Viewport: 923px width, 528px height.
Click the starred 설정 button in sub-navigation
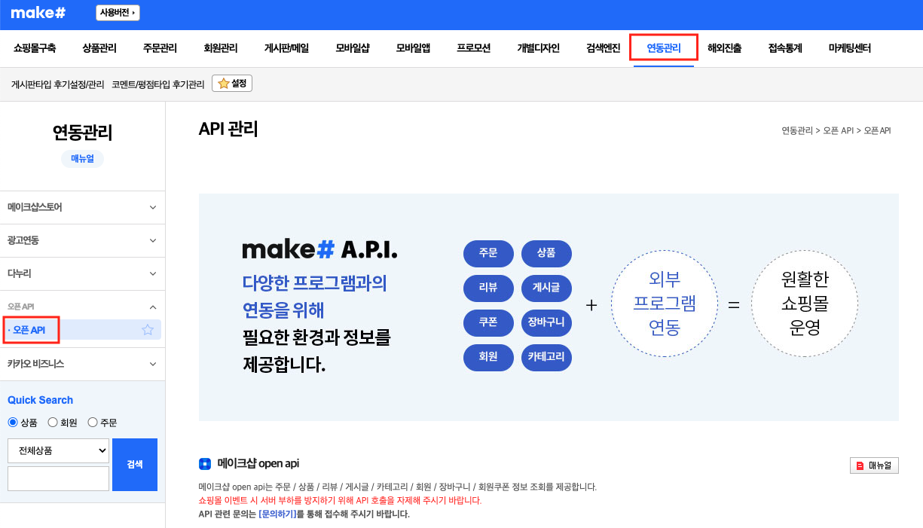231,83
